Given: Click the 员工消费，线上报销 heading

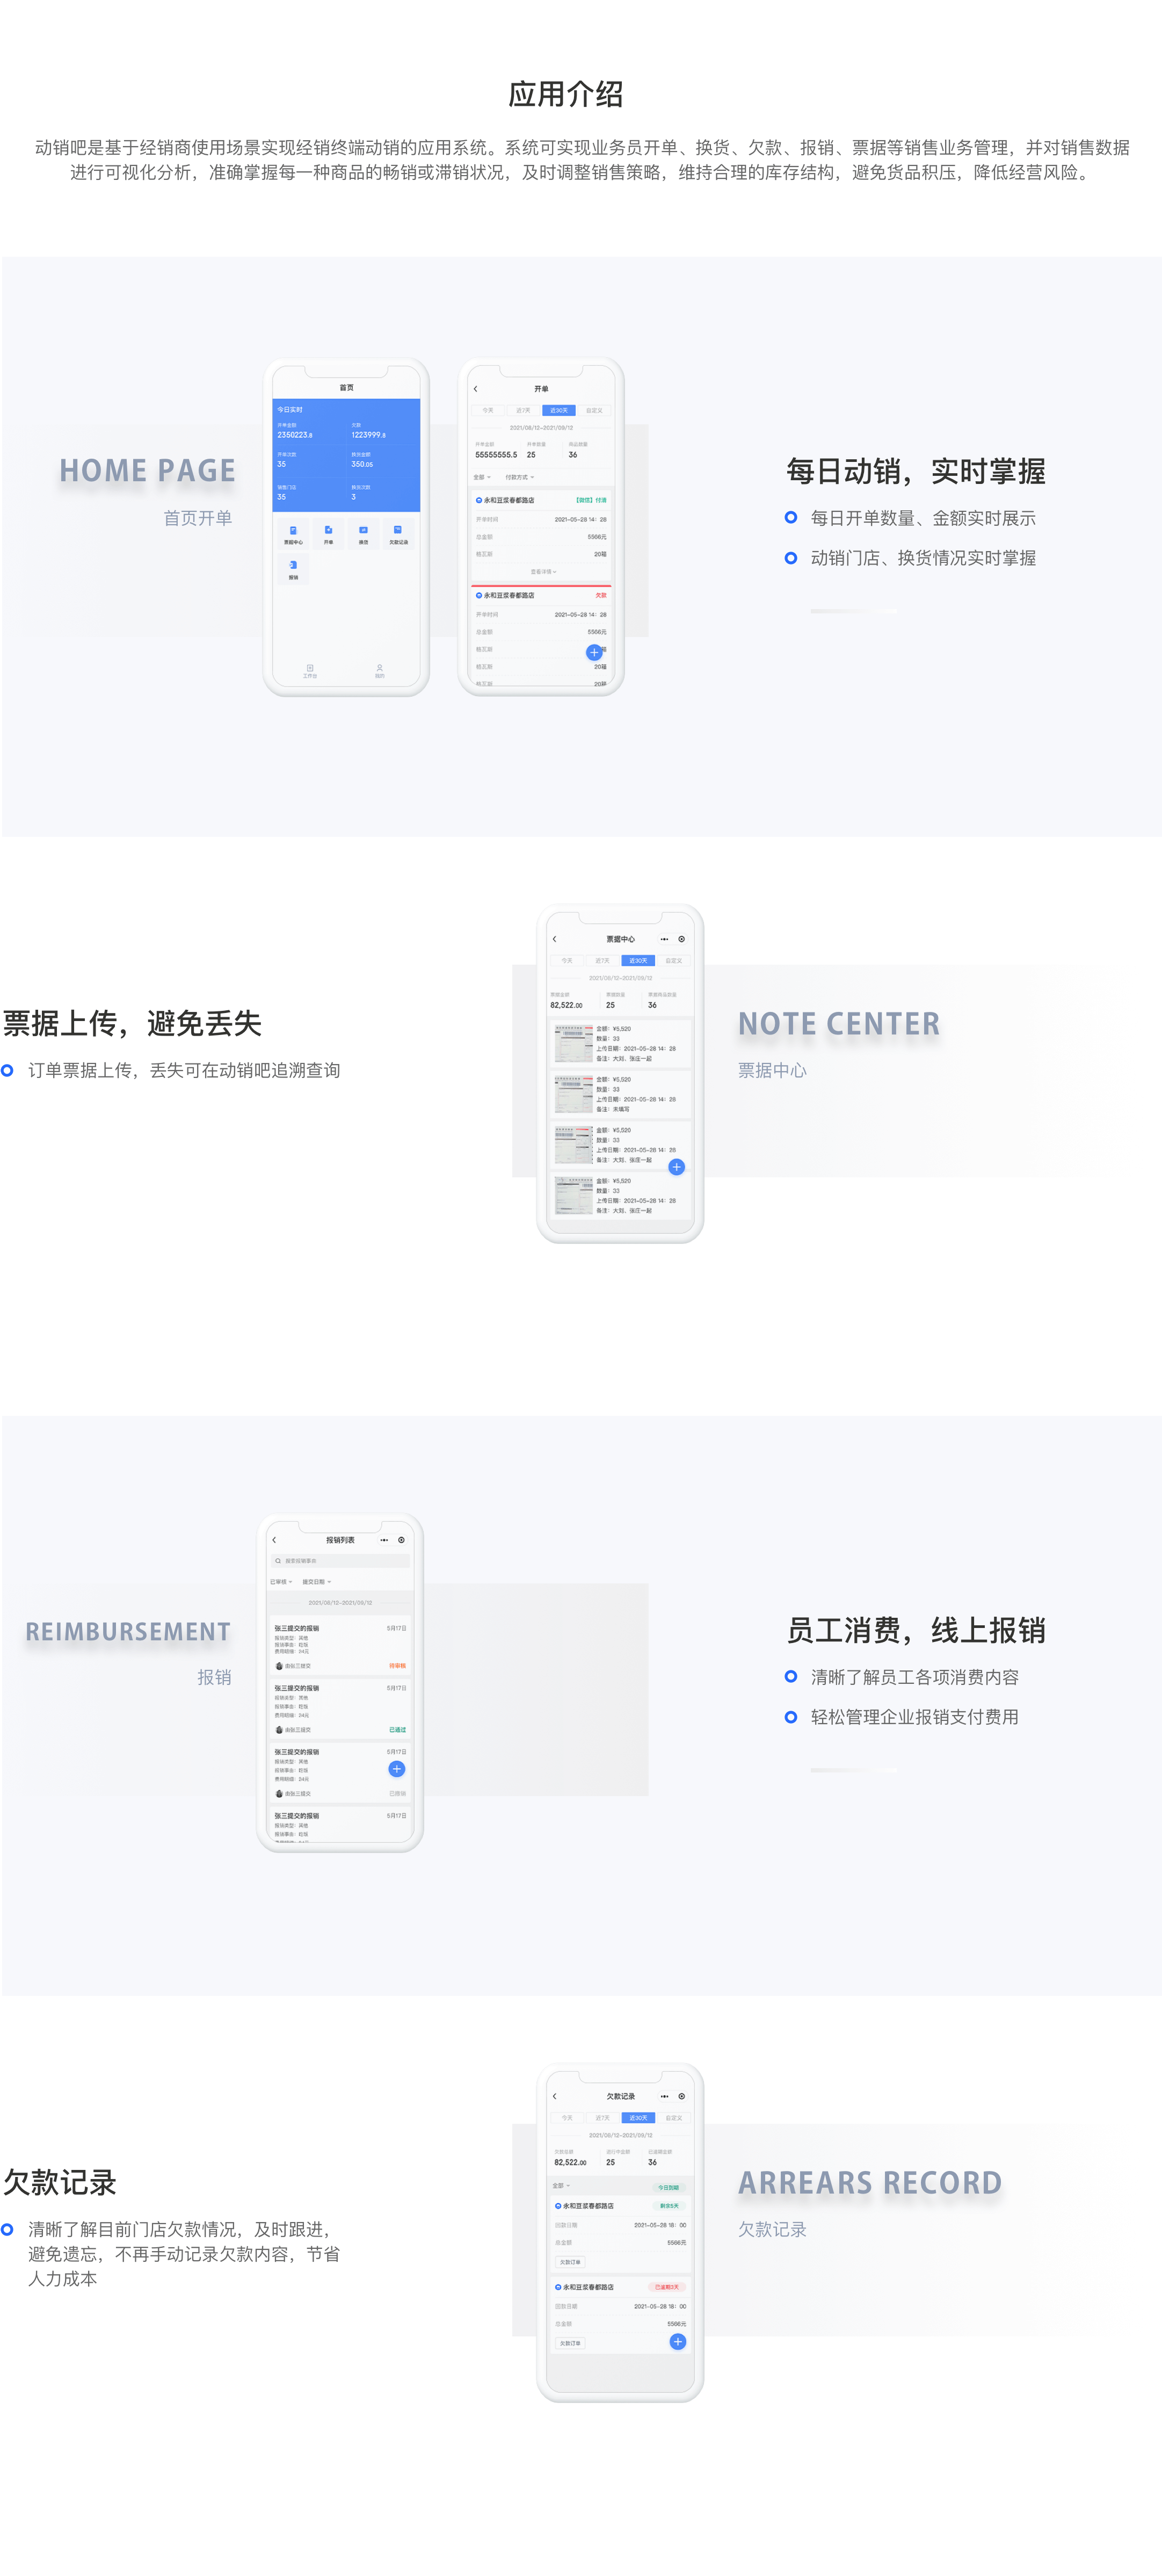Looking at the screenshot, I should 916,1630.
